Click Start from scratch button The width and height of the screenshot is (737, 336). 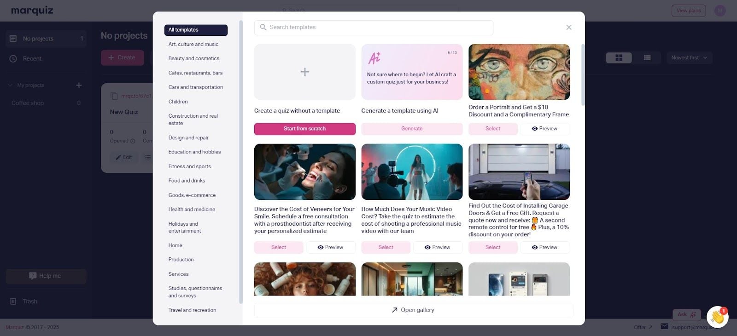pyautogui.click(x=305, y=129)
